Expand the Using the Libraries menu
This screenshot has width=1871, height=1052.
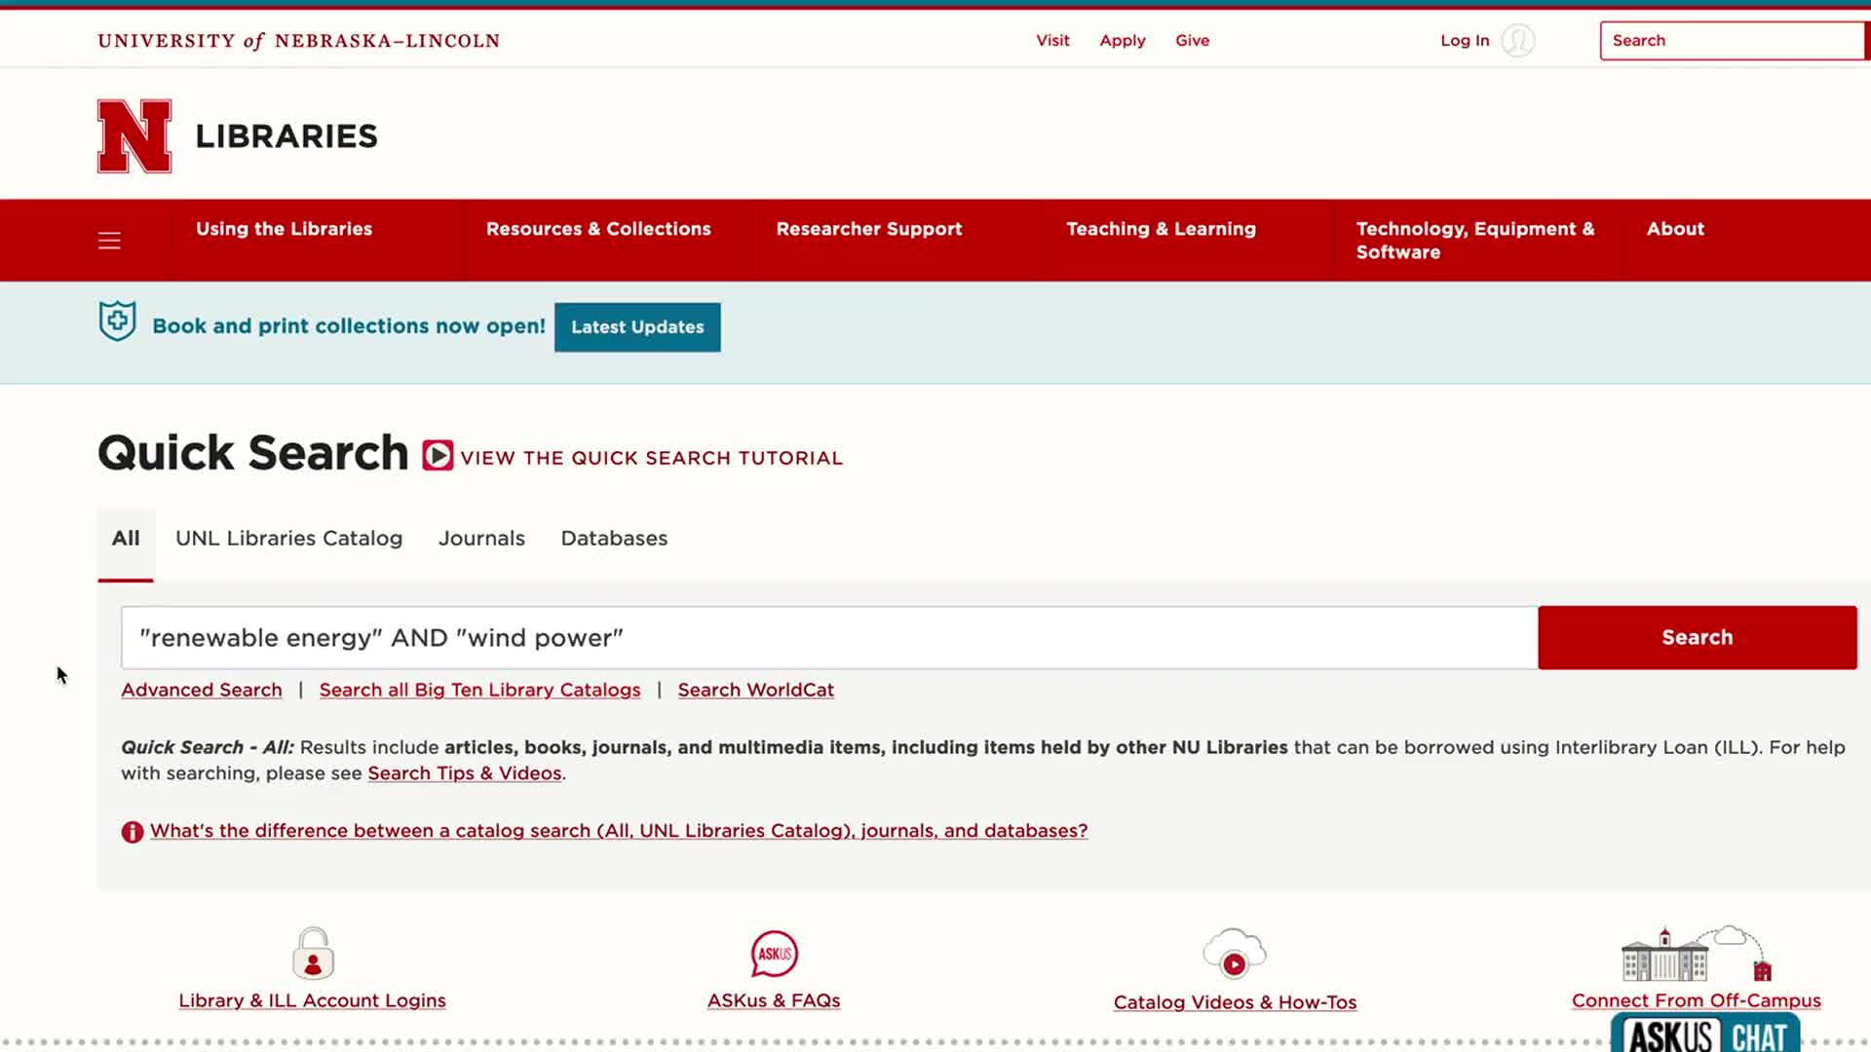click(x=284, y=229)
